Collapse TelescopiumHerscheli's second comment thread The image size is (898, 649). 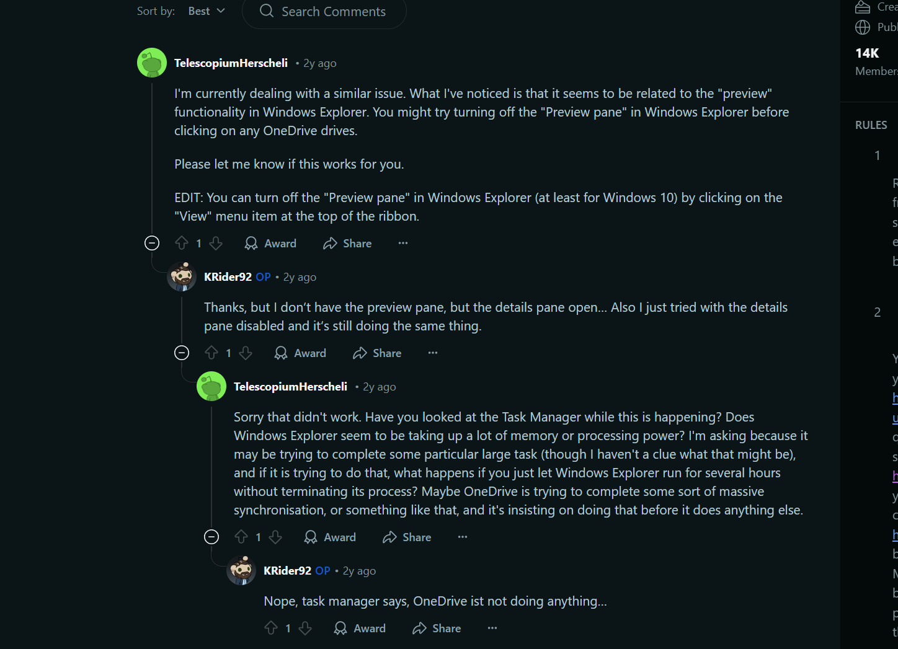211,537
